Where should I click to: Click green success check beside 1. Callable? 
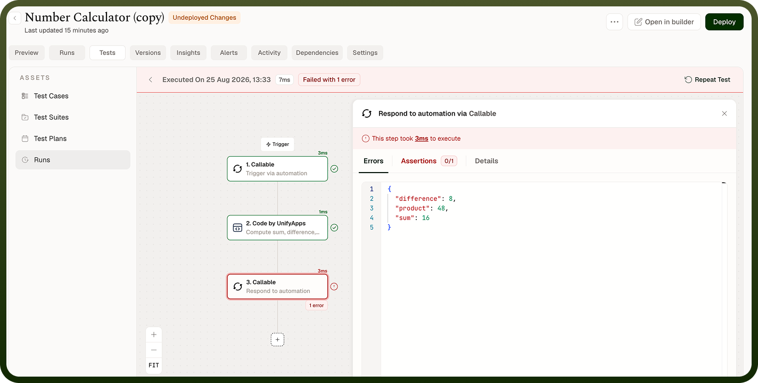334,169
